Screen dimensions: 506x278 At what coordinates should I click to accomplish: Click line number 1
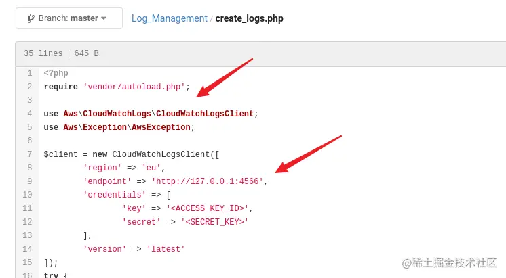[x=30, y=73]
